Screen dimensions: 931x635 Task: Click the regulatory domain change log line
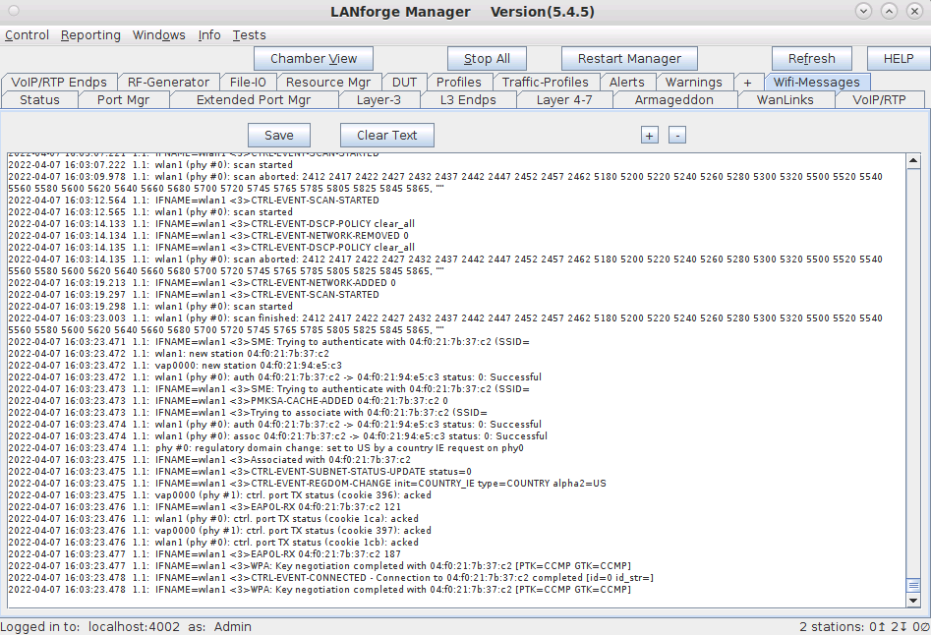point(266,448)
